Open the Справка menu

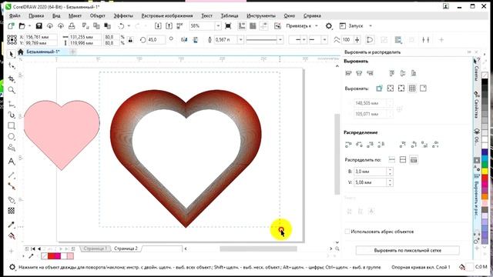(x=312, y=15)
